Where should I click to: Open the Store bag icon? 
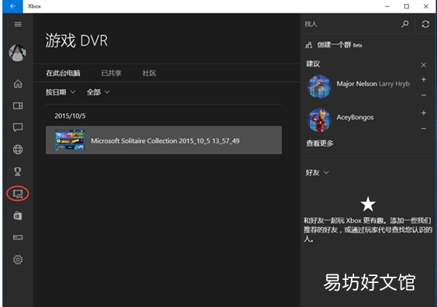18,216
